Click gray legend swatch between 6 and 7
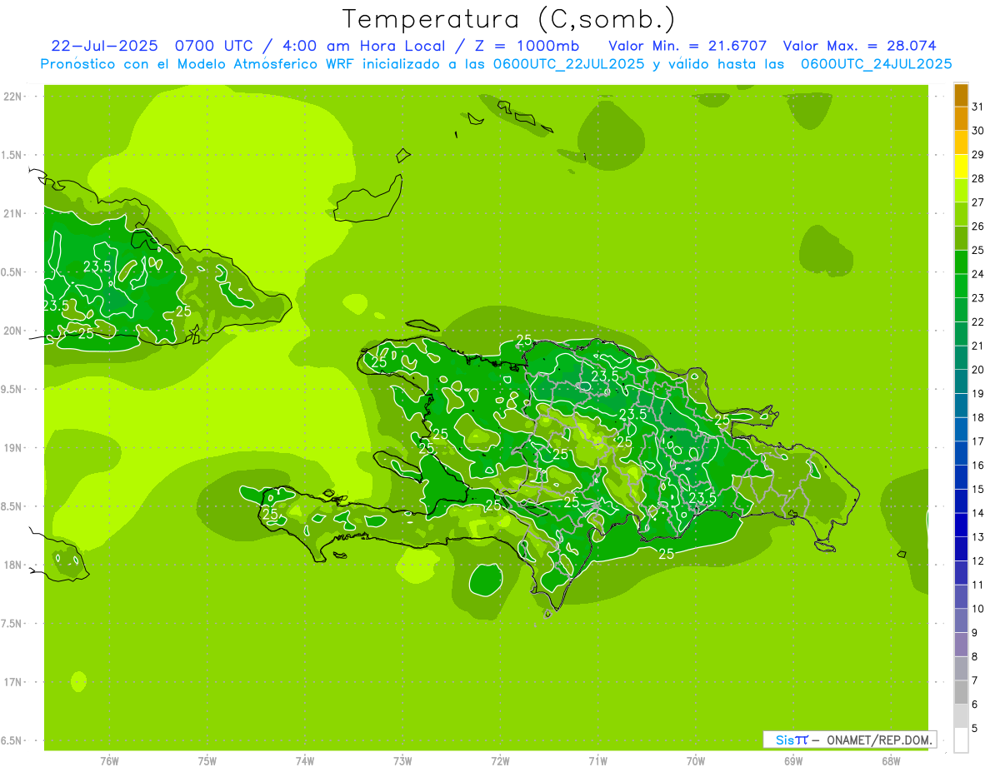 961,693
